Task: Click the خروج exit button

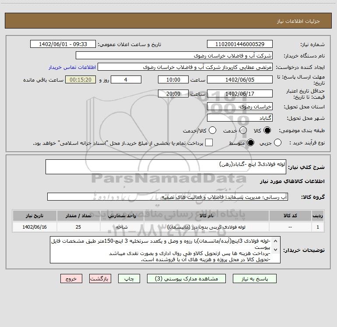Action: [71, 279]
